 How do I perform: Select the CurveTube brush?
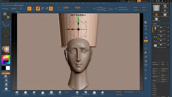[94, 93]
